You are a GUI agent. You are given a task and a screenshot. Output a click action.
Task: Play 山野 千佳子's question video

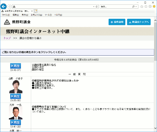(x=15, y=96)
